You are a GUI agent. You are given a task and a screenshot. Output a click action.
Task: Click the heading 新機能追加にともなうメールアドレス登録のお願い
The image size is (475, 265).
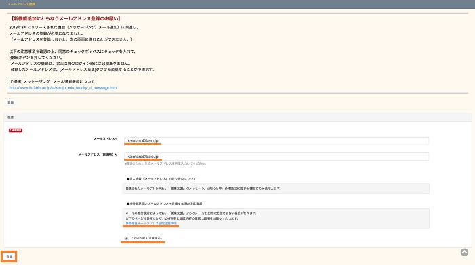[65, 18]
